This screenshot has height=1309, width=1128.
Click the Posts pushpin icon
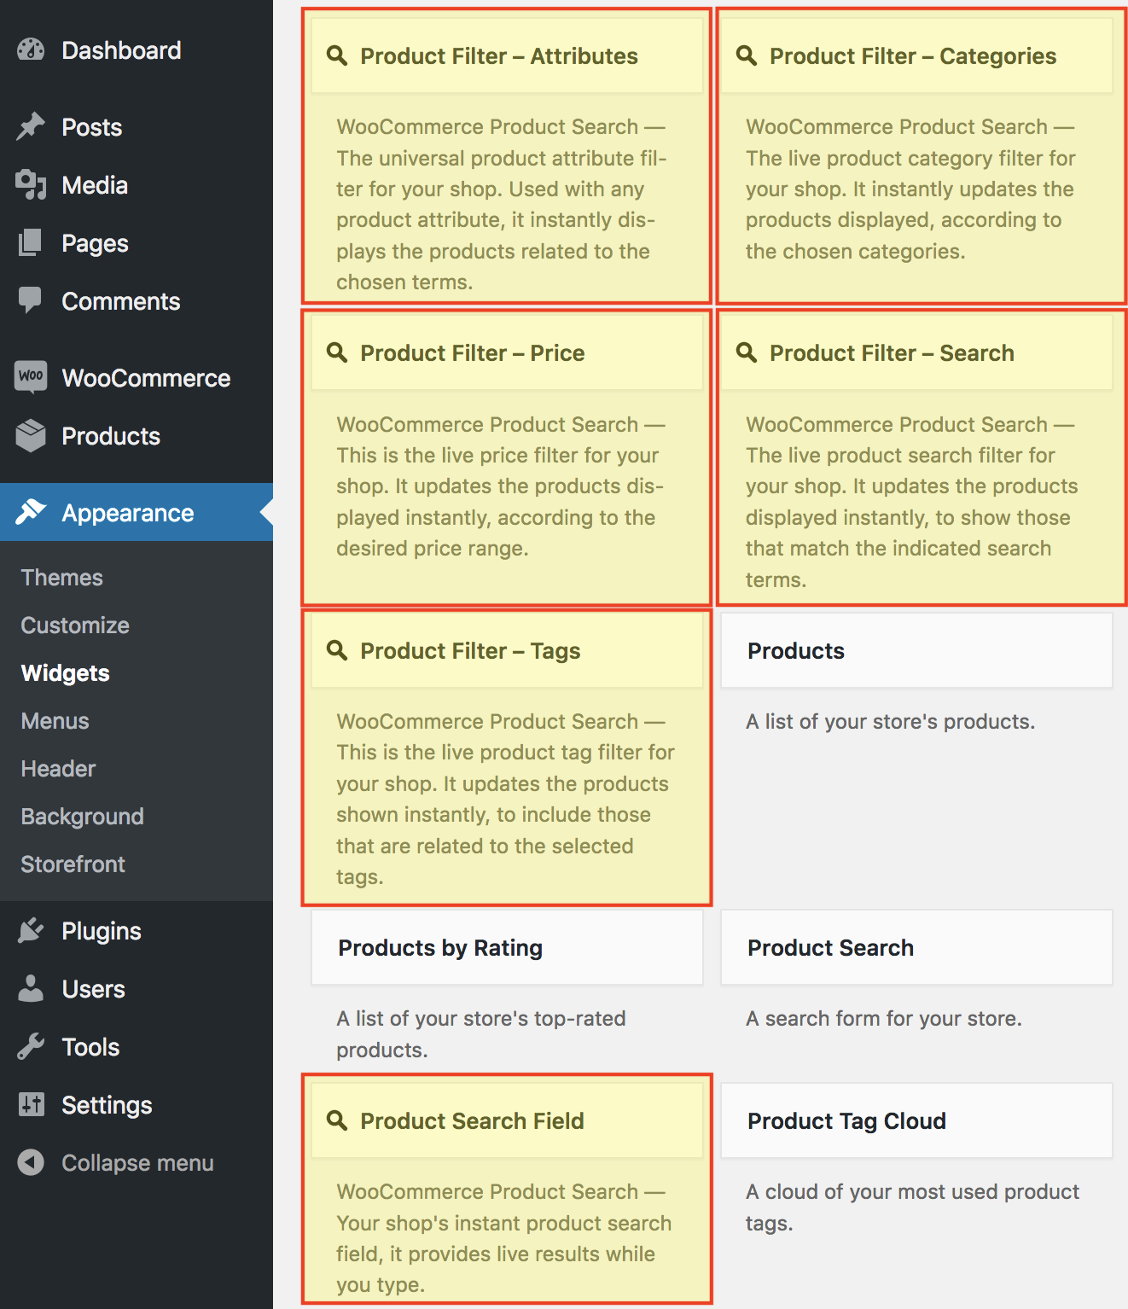(x=31, y=126)
